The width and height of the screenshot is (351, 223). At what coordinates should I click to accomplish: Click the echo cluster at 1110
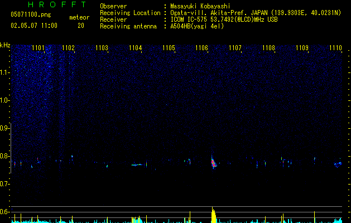338,164
